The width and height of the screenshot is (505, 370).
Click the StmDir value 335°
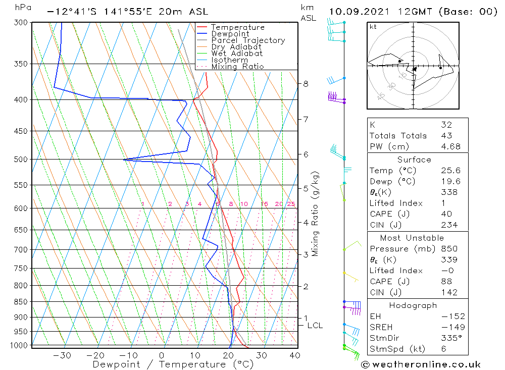(451, 338)
